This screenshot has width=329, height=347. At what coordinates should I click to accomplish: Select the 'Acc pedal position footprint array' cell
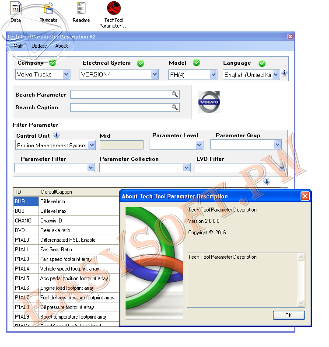79,278
